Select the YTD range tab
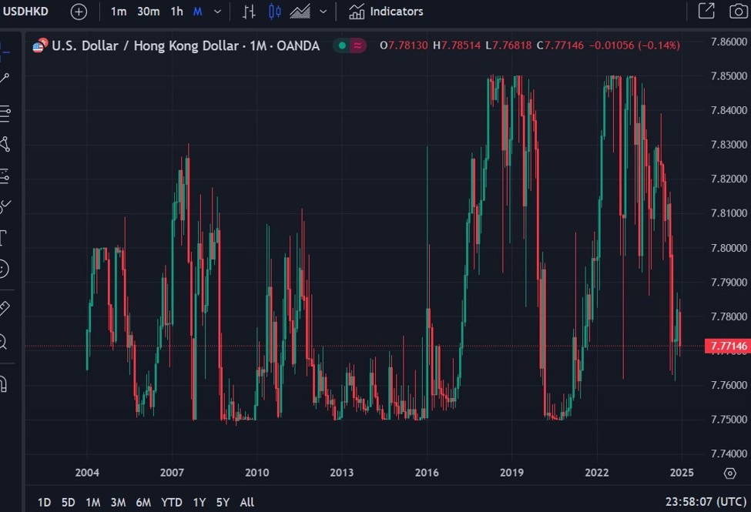The image size is (751, 512). 172,502
